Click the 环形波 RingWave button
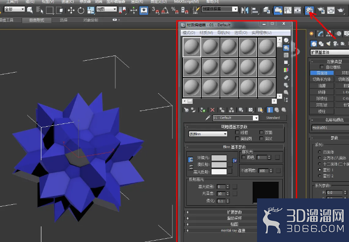This screenshot has width=349, height=242. pyautogui.click(x=322, y=105)
